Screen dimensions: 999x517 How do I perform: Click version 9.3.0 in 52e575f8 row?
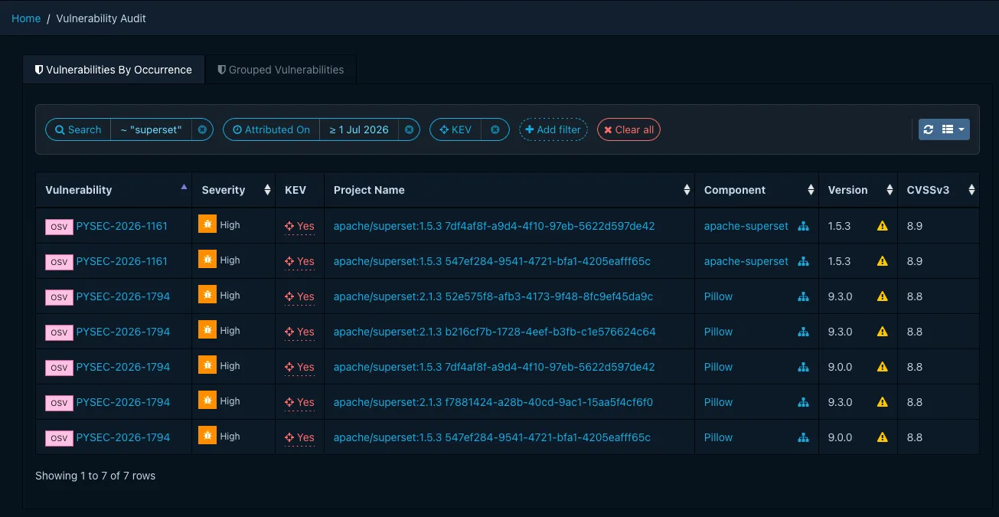coord(840,296)
